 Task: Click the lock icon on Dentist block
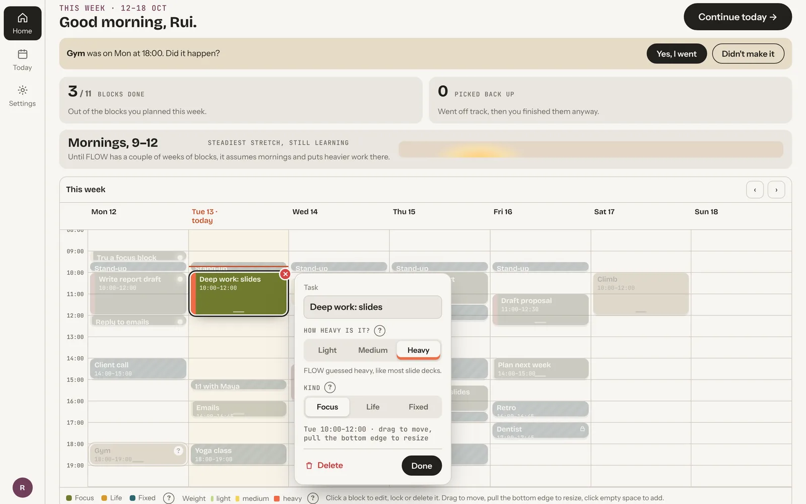(582, 429)
